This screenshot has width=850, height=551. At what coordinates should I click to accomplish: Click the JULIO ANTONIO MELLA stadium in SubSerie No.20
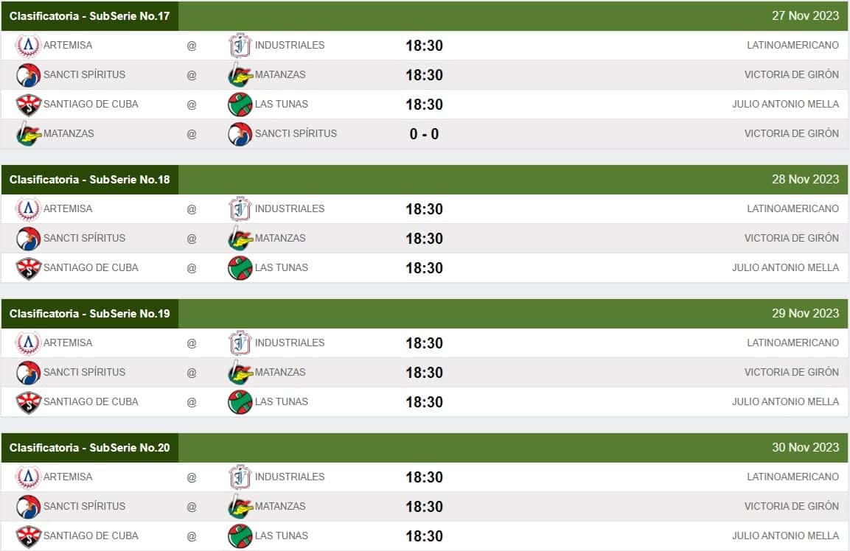click(x=785, y=536)
